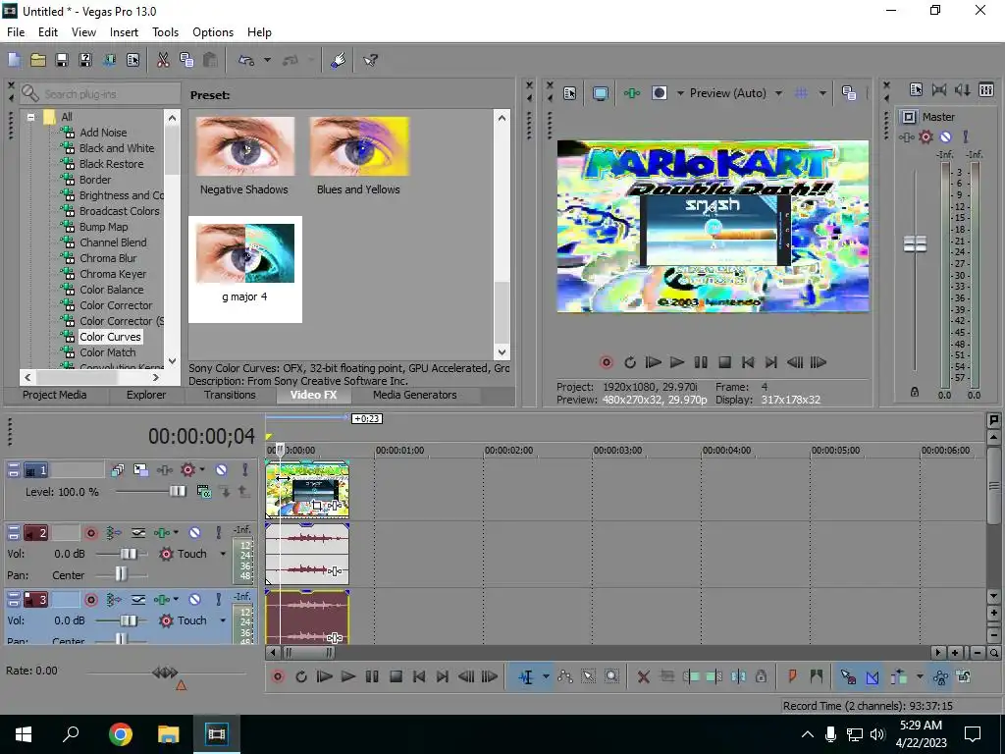Click Play From Start in timeline transport
The height and width of the screenshot is (754, 1005).
[325, 676]
